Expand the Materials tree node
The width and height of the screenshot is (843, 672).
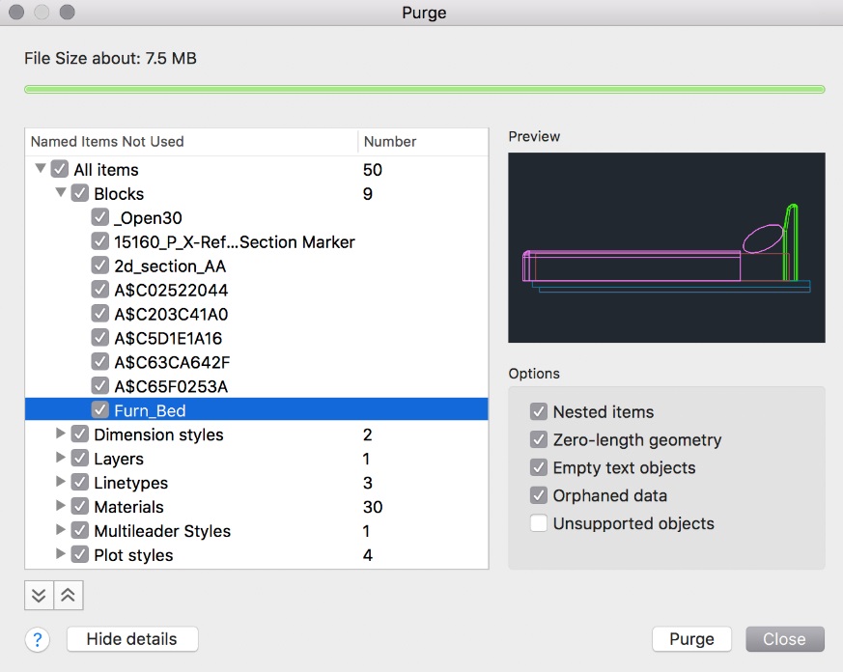pyautogui.click(x=61, y=507)
